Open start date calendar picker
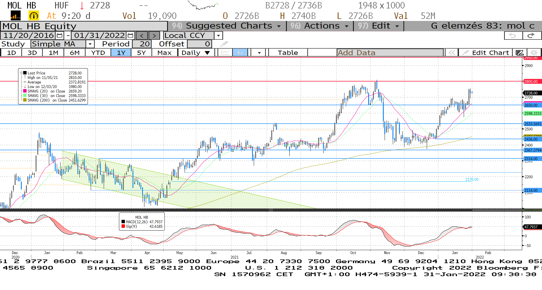This screenshot has width=542, height=290. click(x=60, y=35)
